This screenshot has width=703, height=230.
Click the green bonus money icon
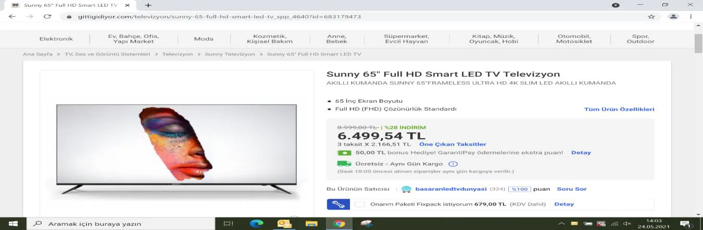pos(344,153)
